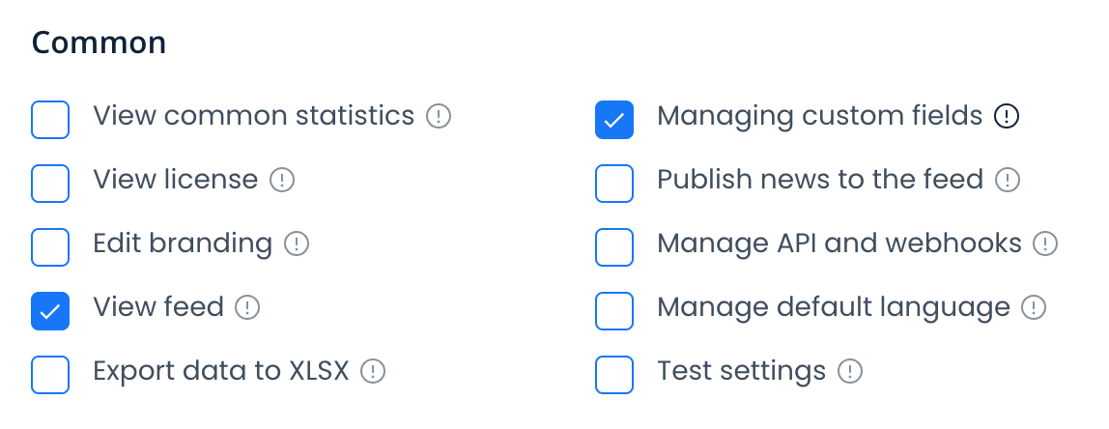Click info icon beside View feed

(248, 308)
